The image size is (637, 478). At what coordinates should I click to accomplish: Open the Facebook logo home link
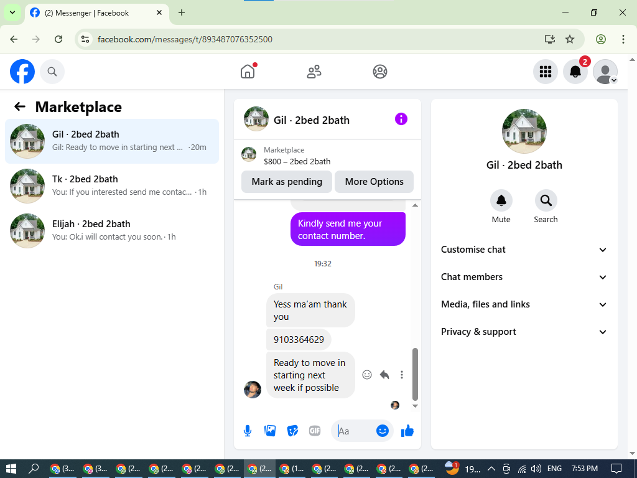click(x=22, y=72)
